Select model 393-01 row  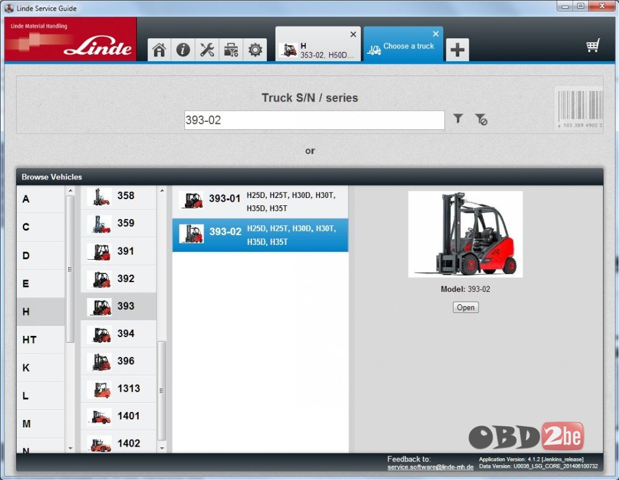pos(260,202)
